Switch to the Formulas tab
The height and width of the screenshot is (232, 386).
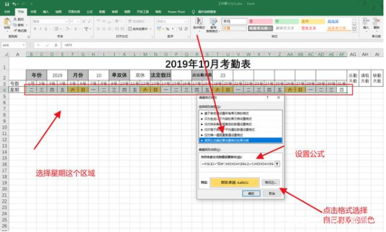89,12
